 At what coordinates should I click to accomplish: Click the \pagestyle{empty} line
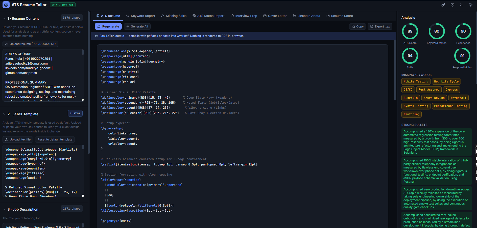(x=116, y=221)
